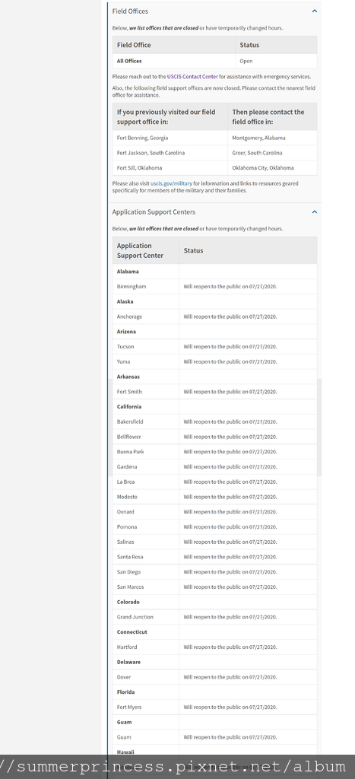Open the USCIS Contact Center link
This screenshot has height=779, width=355.
point(192,77)
